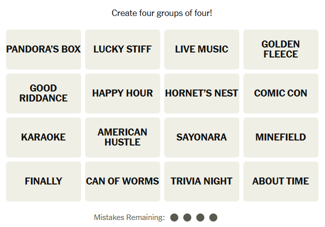325x227 pixels.
Task: Click the "Mistakes Remaining:" label
Action: pos(129,217)
